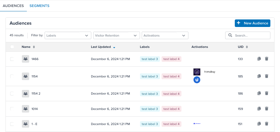
Task: Duplicate the 1 - E audience
Action: [259, 124]
